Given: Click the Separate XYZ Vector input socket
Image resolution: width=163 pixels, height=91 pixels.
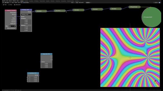Looking at the screenshot, I should 40,62.
